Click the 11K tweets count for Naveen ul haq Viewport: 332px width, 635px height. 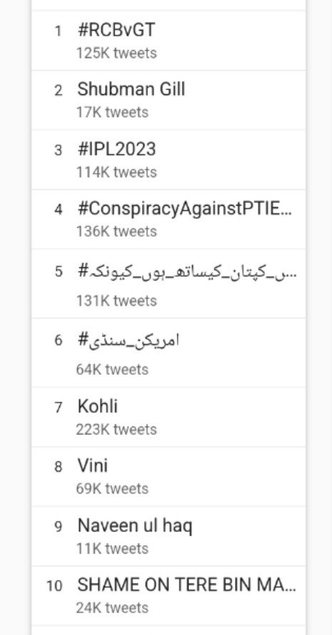click(x=113, y=549)
